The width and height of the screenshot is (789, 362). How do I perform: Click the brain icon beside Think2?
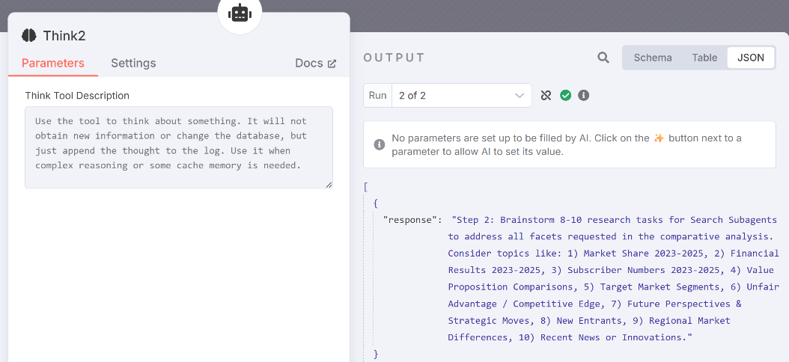pyautogui.click(x=29, y=35)
